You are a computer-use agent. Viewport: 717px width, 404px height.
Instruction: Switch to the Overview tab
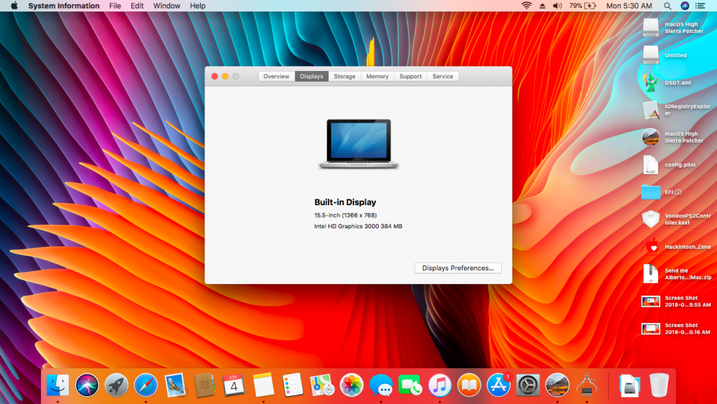coord(276,76)
